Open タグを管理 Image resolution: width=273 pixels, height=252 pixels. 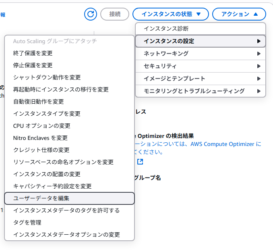pyautogui.click(x=70, y=223)
